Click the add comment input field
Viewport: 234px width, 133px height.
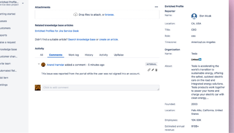tap(100, 88)
